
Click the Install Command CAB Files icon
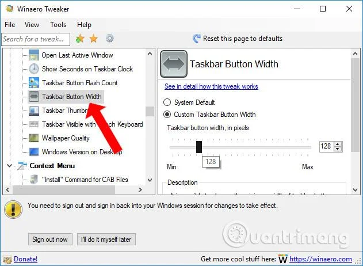34,180
